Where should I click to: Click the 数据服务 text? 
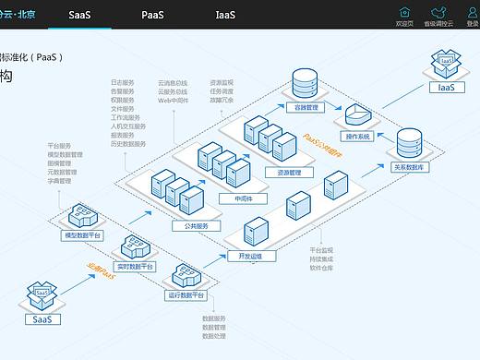pyautogui.click(x=214, y=318)
